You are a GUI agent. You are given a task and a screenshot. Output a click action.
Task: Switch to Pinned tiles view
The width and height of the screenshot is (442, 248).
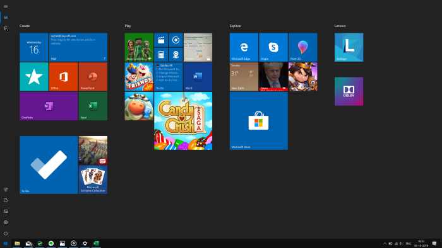6,17
